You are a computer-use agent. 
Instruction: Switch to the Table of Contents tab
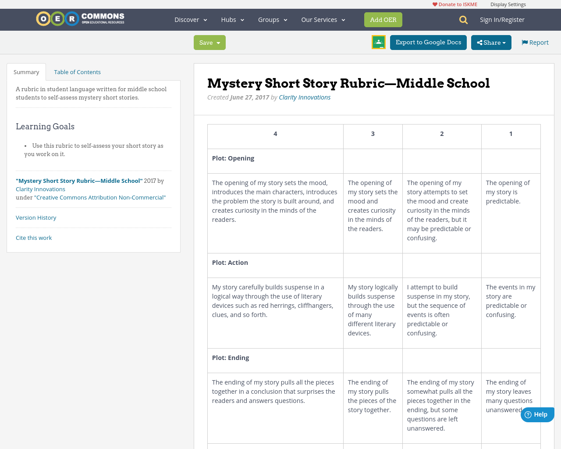point(77,71)
